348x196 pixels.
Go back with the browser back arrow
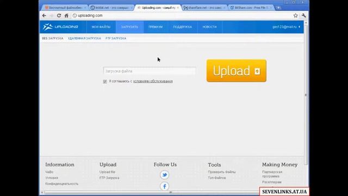click(44, 16)
